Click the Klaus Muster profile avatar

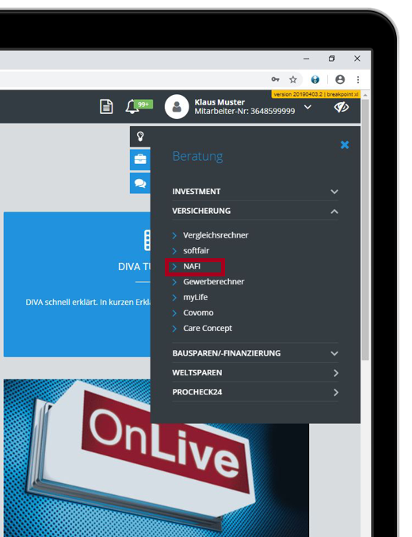coord(177,107)
